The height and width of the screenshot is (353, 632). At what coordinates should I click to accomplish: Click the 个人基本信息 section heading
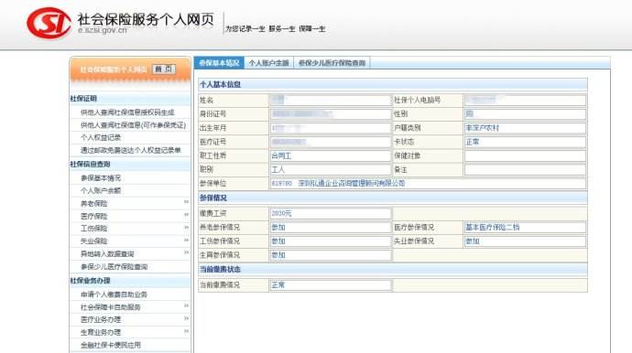pos(220,84)
